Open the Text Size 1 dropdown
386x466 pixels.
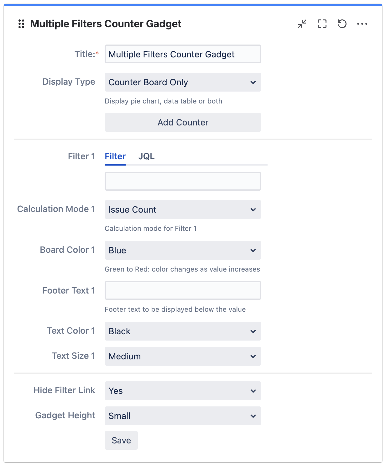183,356
